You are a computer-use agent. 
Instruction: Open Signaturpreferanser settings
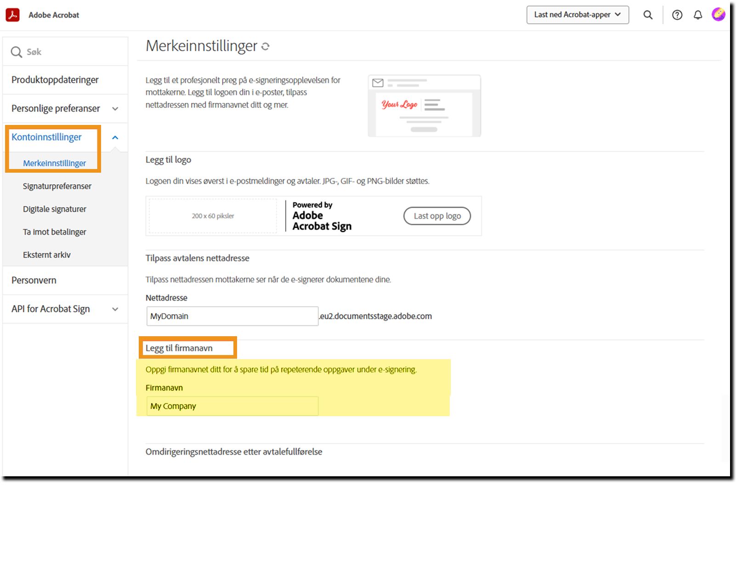coord(57,186)
